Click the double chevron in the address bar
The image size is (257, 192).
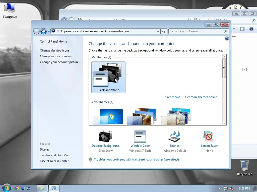[x=57, y=31]
